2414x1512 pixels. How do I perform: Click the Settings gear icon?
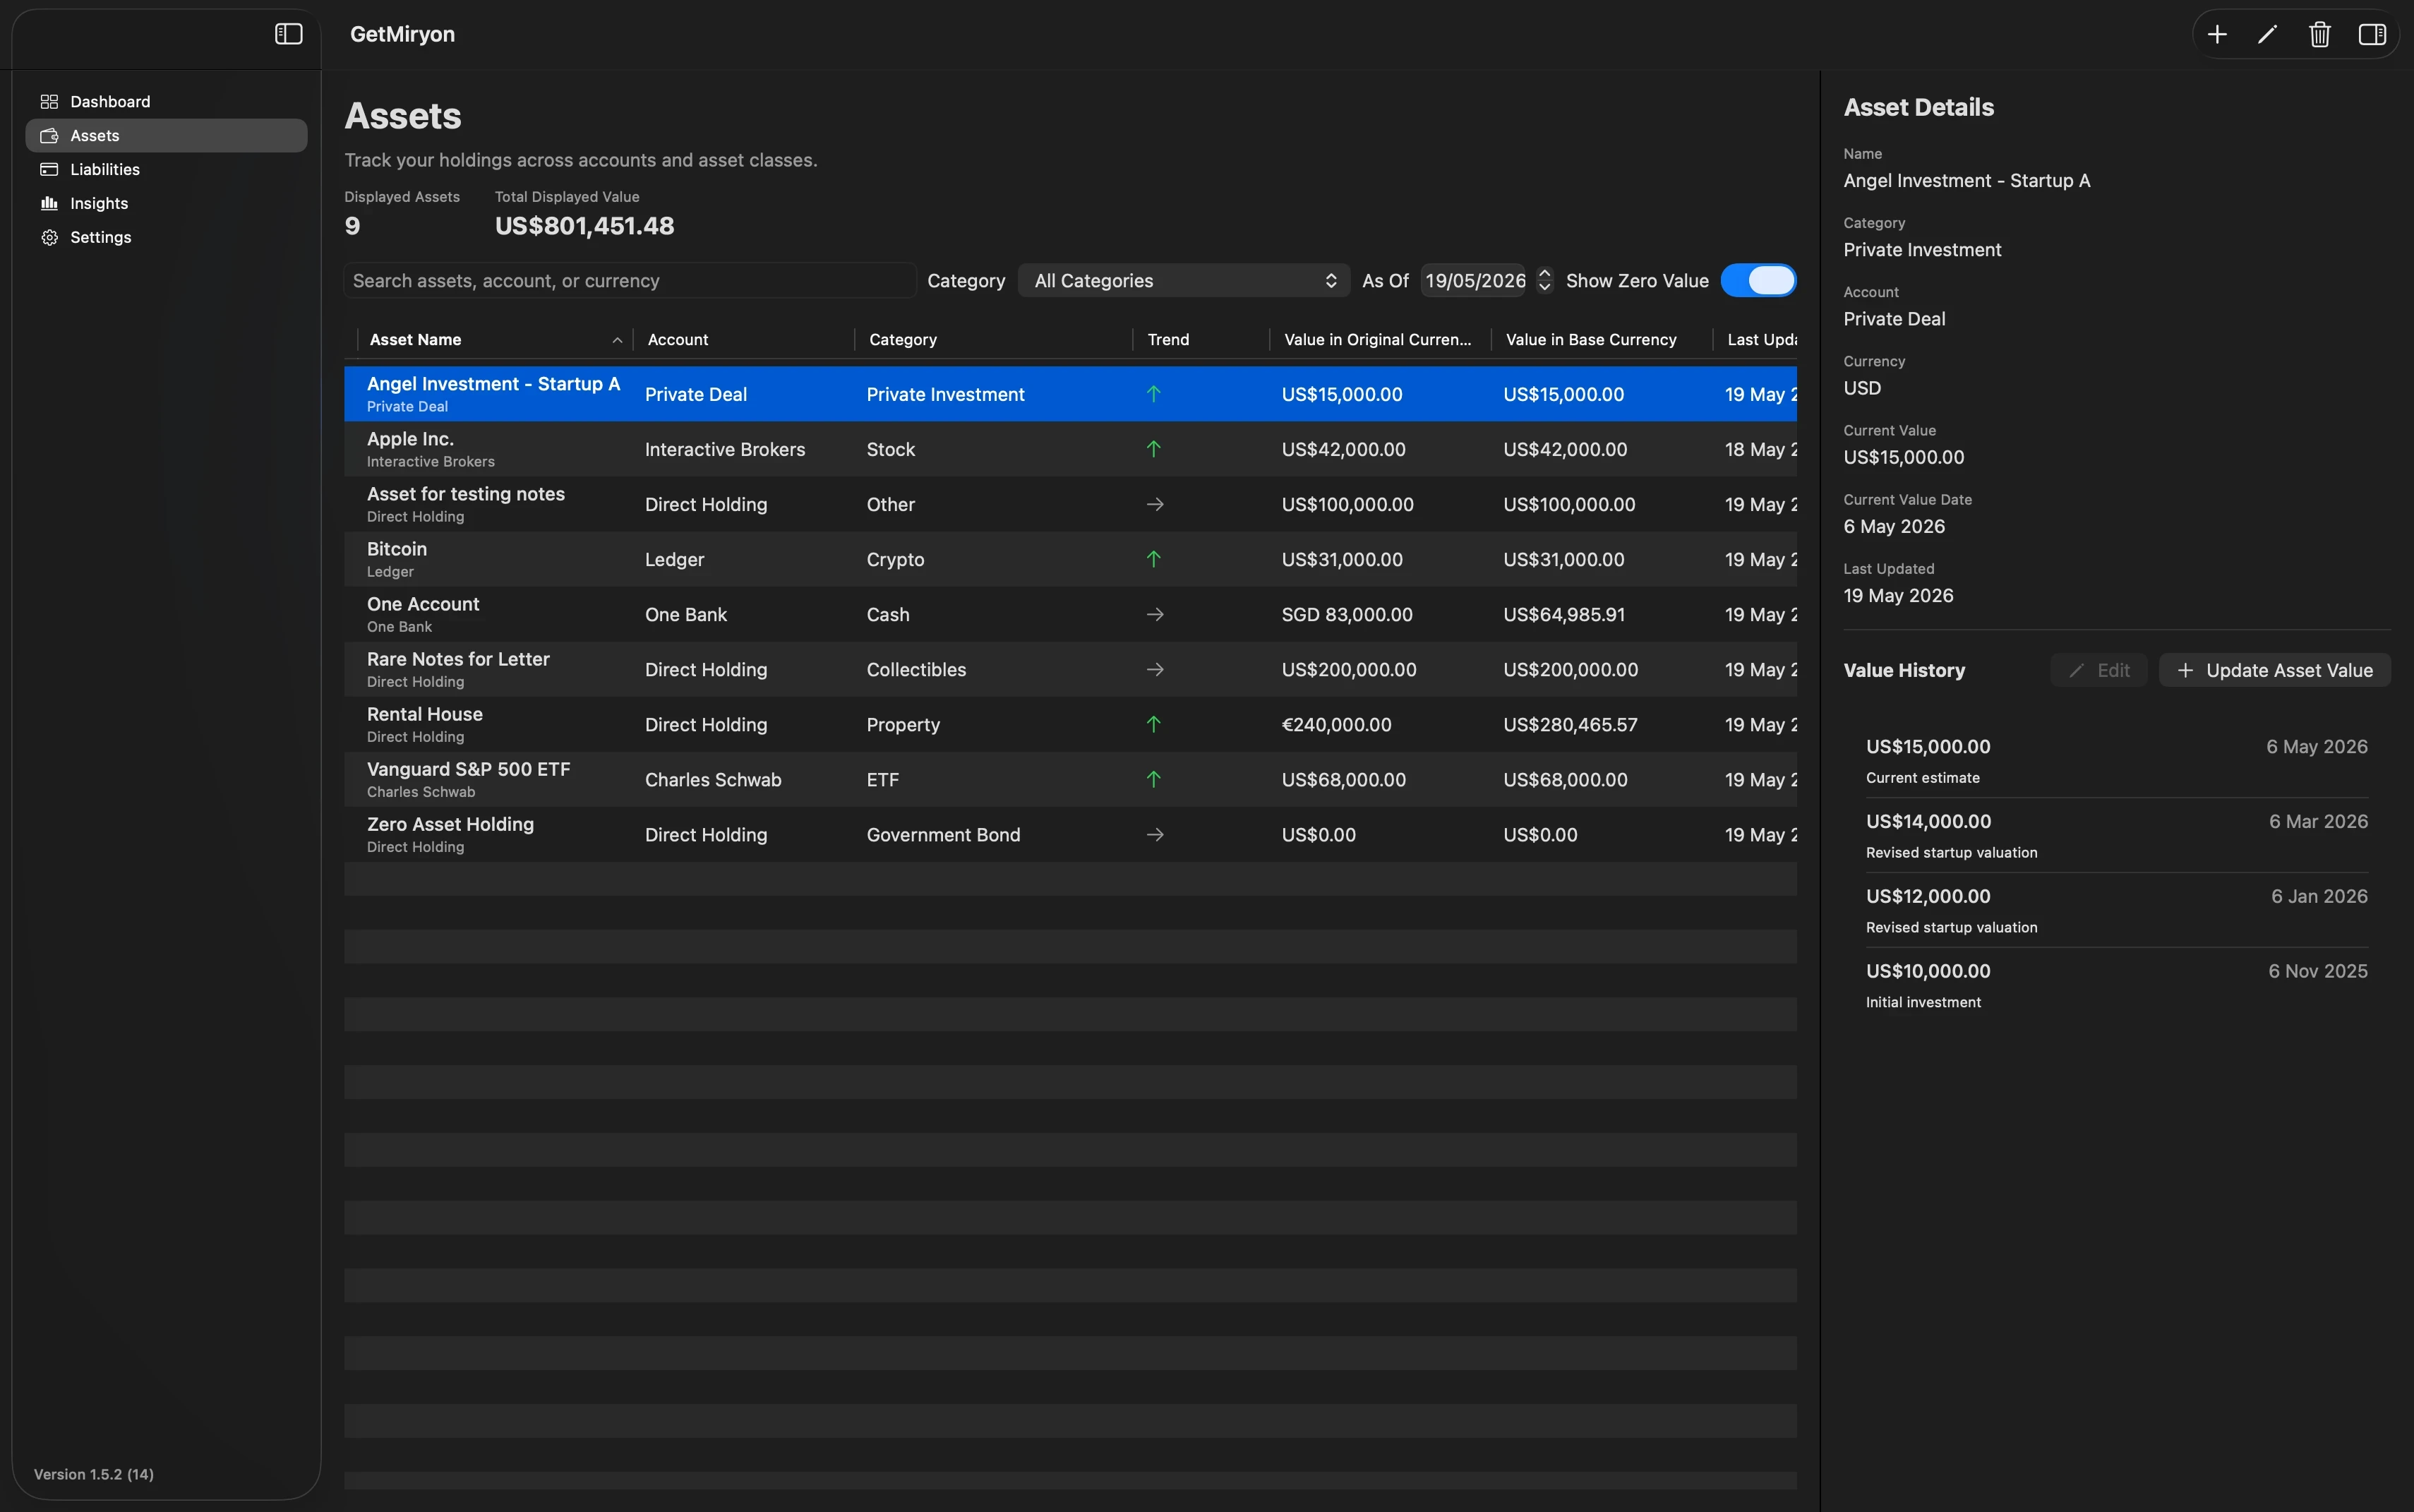point(49,237)
